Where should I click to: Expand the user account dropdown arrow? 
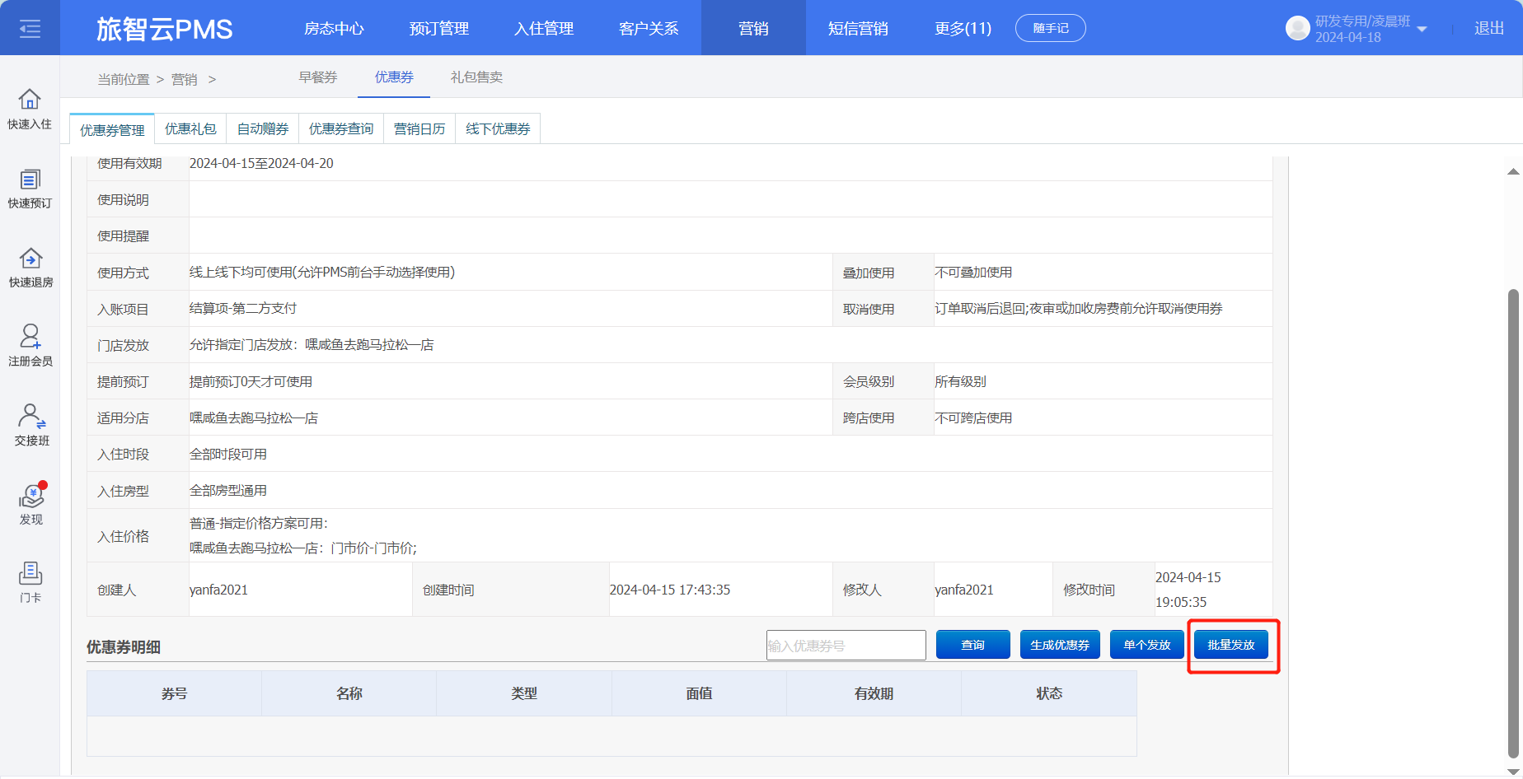click(x=1422, y=29)
